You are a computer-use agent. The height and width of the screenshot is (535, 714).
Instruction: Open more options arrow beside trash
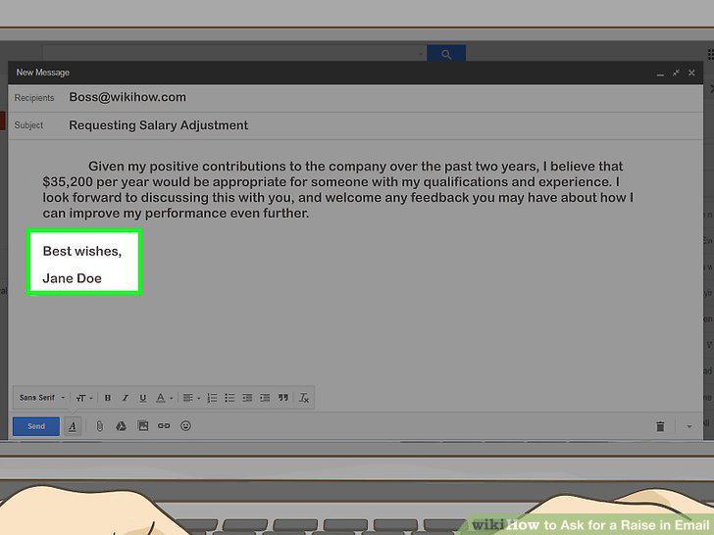point(689,427)
